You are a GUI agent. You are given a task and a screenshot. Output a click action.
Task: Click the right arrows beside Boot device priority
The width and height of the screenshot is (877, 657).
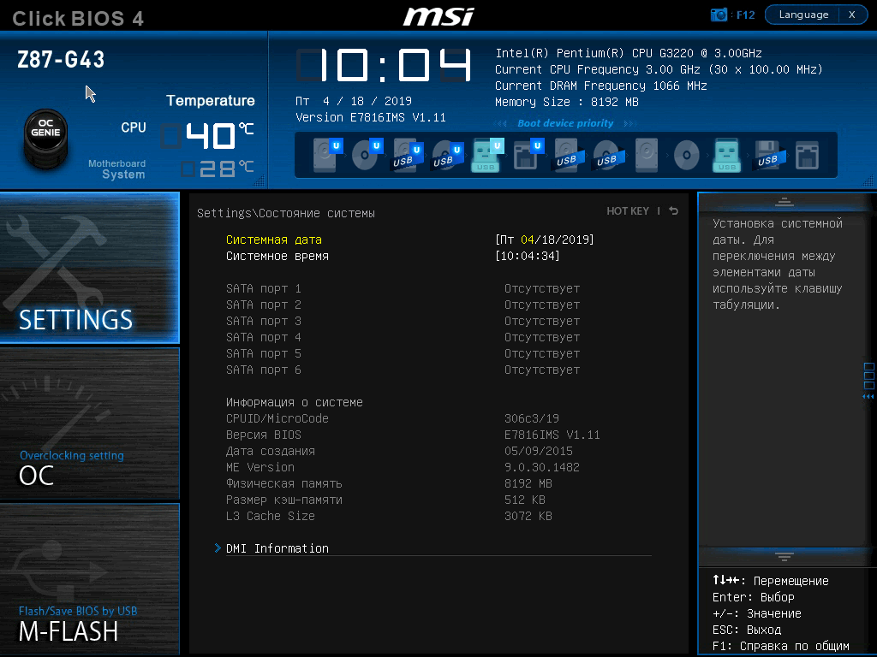[x=629, y=123]
